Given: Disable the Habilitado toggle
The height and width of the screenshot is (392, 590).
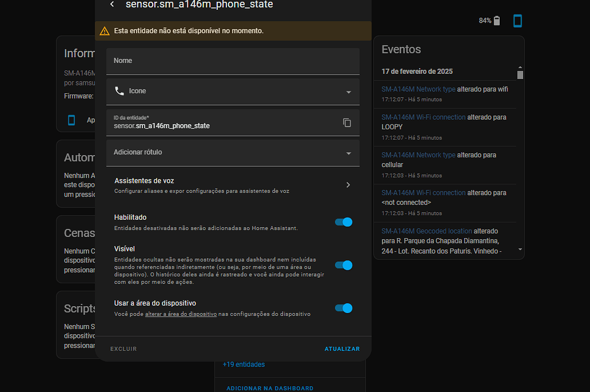Looking at the screenshot, I should (x=343, y=222).
